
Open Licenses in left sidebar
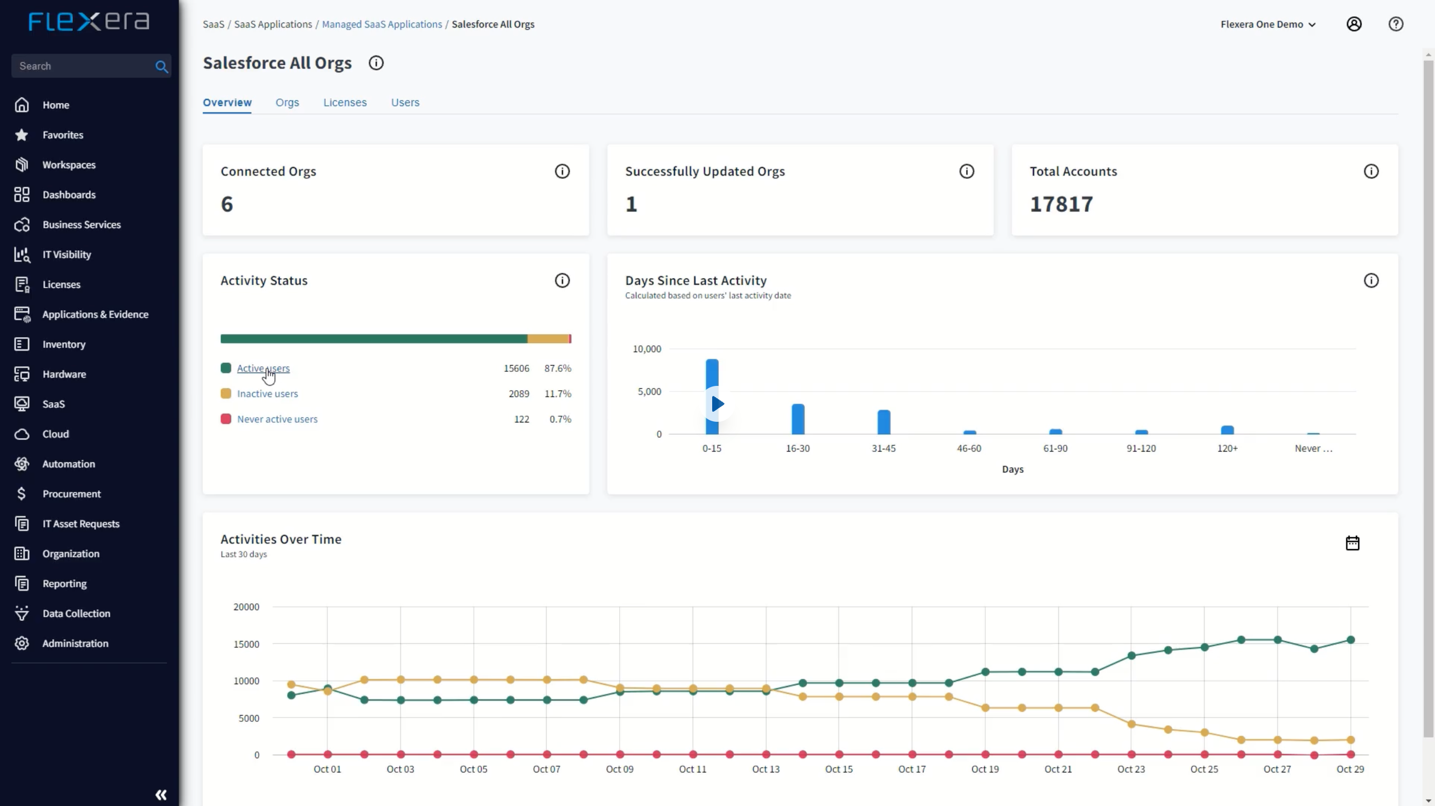pos(61,284)
